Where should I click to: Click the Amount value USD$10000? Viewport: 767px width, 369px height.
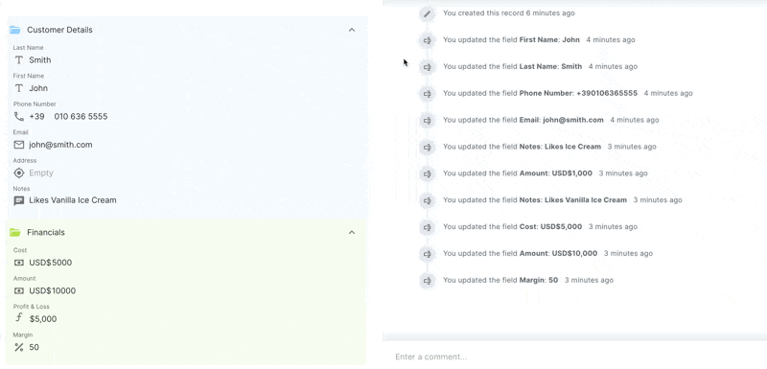[x=53, y=290]
